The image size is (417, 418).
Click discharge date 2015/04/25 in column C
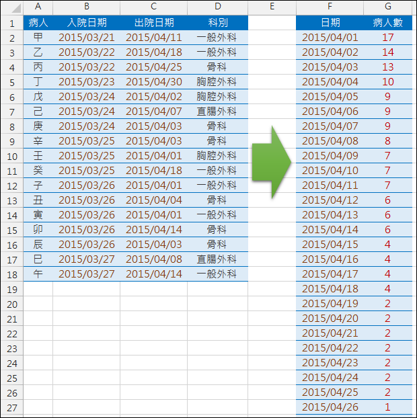153,67
